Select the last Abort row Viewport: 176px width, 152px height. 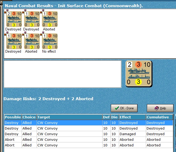(89, 145)
